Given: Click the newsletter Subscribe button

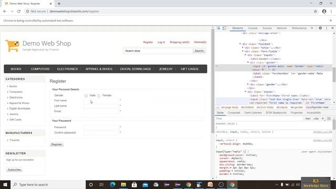Looking at the screenshot, I should point(14,170).
